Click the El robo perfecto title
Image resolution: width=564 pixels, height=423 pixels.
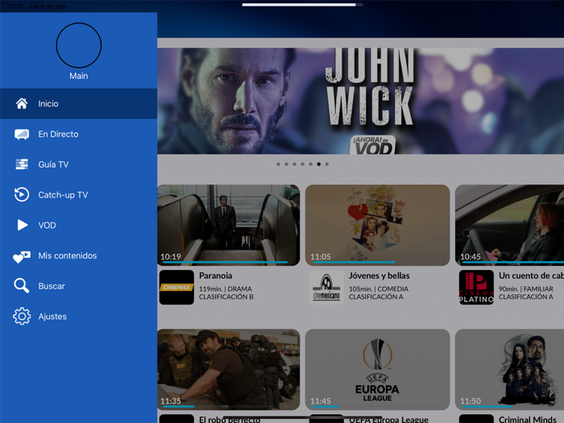[x=230, y=420]
